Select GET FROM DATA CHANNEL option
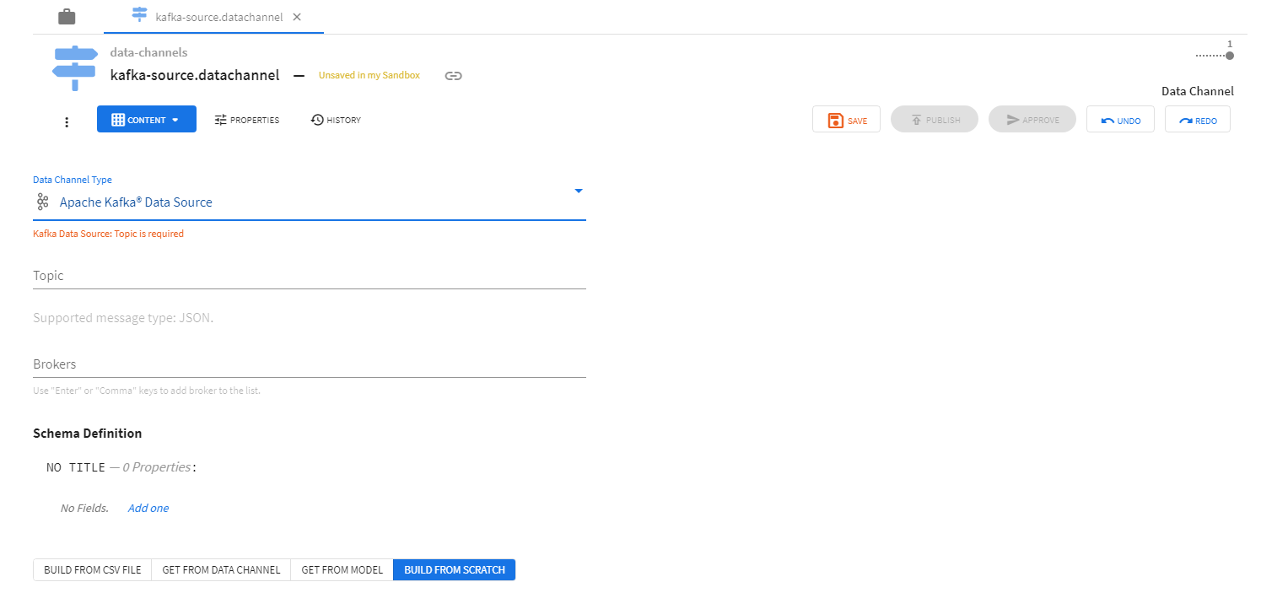 tap(221, 570)
